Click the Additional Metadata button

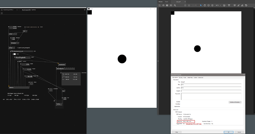click(x=235, y=102)
